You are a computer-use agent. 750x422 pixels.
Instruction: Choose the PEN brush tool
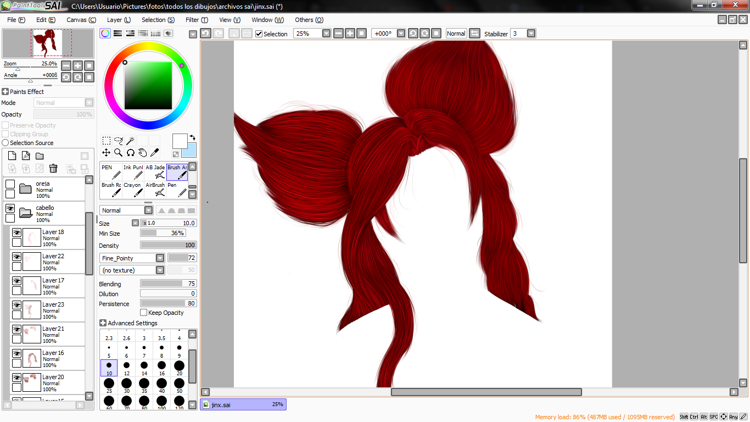point(111,171)
